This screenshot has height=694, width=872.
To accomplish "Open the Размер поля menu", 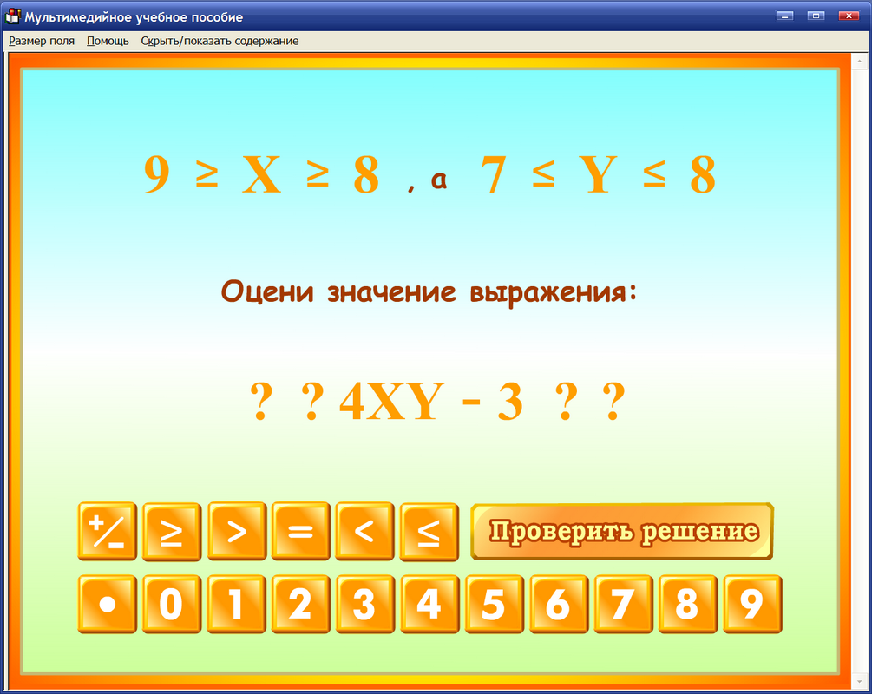I will 41,41.
